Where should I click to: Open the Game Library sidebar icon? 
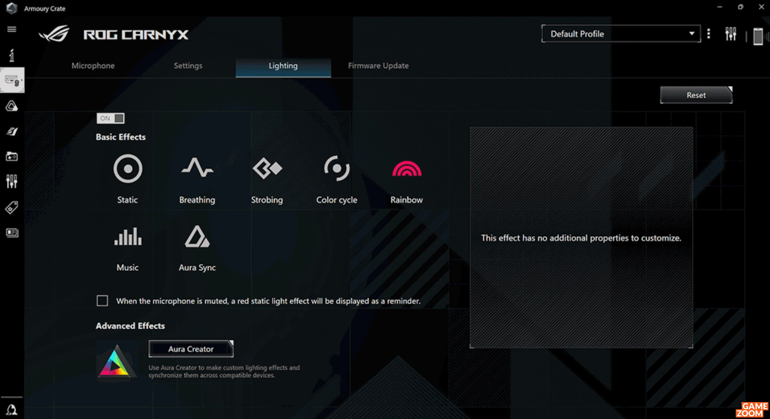tap(12, 156)
